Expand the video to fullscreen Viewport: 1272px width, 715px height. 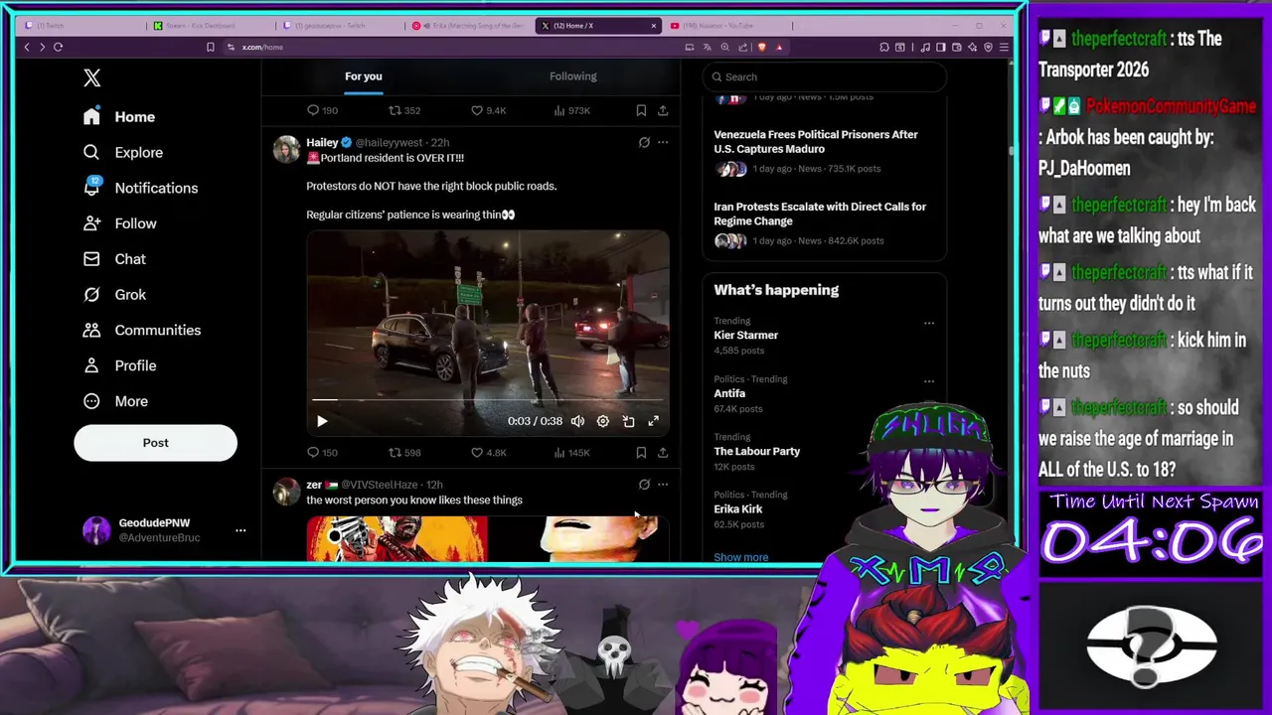tap(653, 421)
